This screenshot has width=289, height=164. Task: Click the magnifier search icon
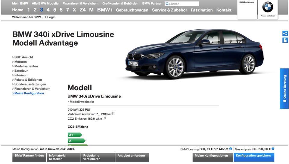tap(167, 4)
